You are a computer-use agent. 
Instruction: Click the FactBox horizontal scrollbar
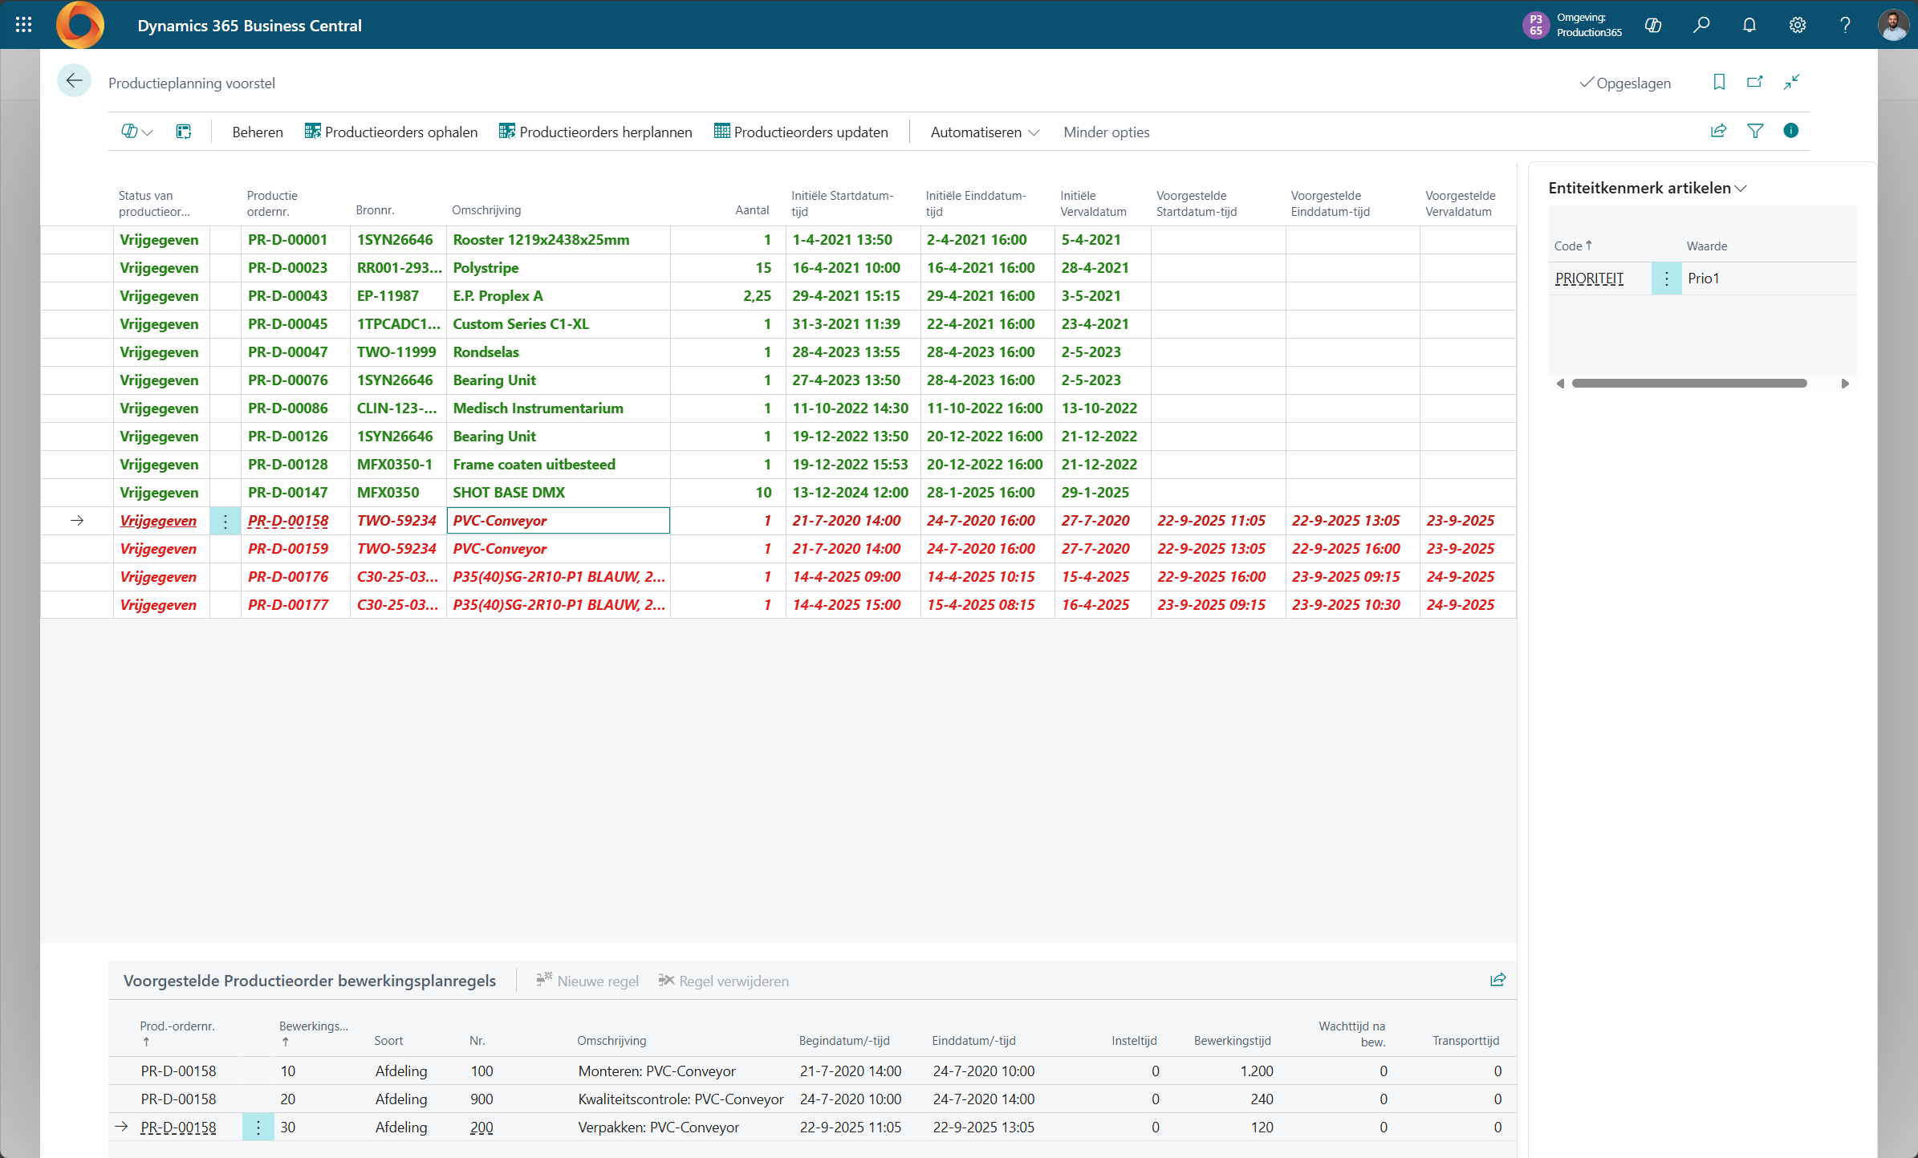[1688, 384]
